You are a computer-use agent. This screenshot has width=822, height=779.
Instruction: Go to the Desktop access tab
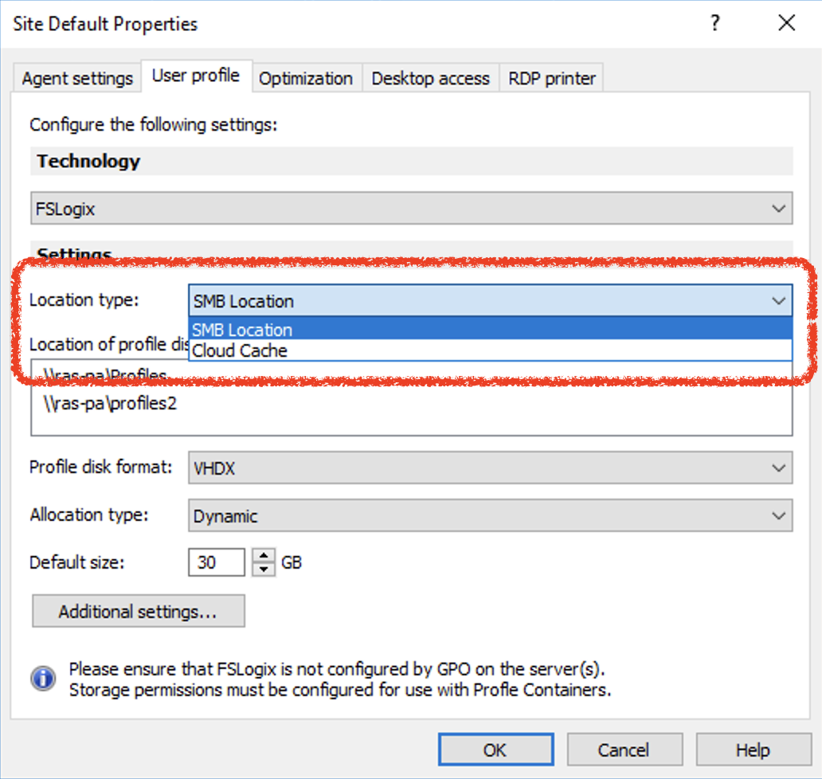point(430,79)
